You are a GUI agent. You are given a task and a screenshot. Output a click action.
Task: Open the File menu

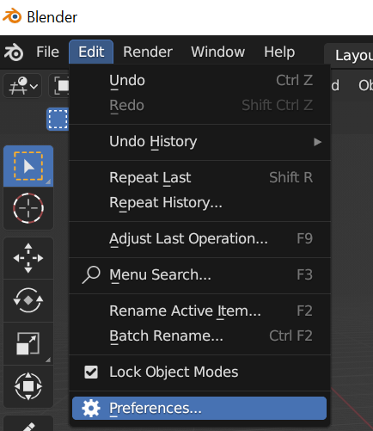click(47, 52)
